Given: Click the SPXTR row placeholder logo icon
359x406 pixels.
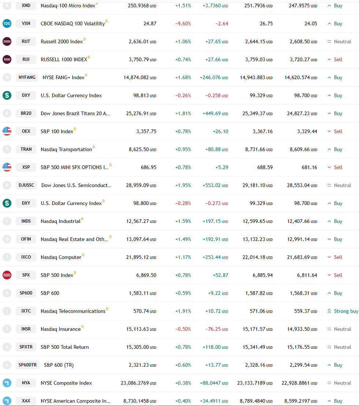Looking at the screenshot, I should [7, 347].
